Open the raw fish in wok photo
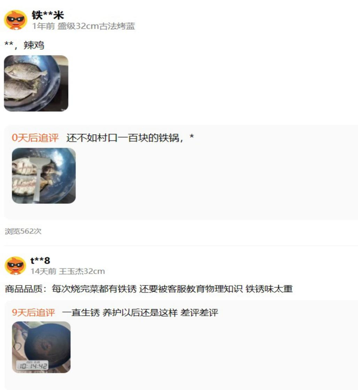358x390 pixels. coord(36,83)
